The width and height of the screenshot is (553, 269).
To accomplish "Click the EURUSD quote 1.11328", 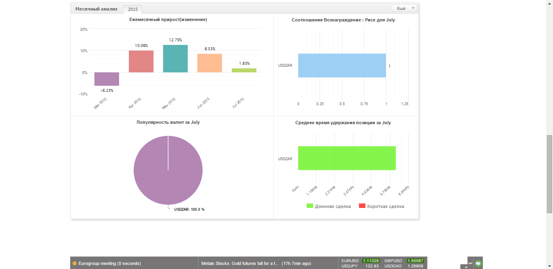I will pyautogui.click(x=371, y=261).
